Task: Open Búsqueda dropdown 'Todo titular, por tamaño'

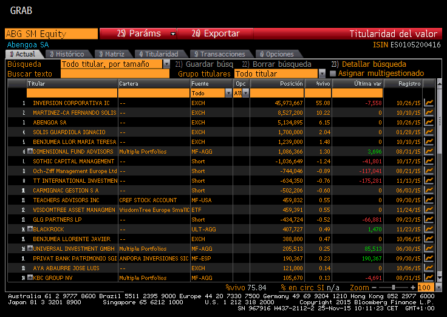Action: point(166,64)
